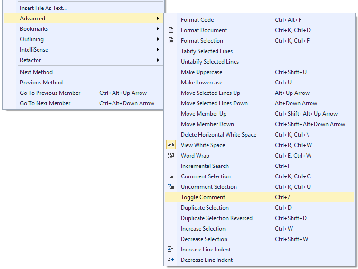The width and height of the screenshot is (358, 269).
Task: Choose Uncomment Selection entry
Action: tap(260, 186)
